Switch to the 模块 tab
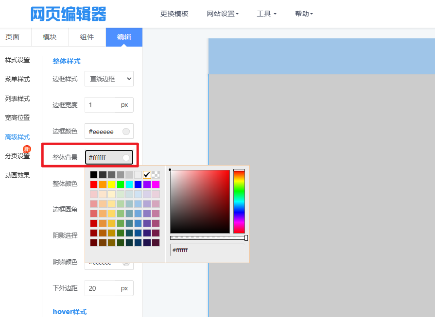Screen dimensions: 435x317 [50, 37]
